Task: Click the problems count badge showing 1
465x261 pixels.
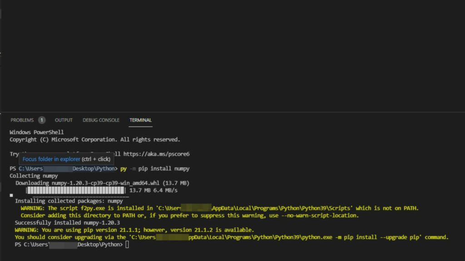Action: pyautogui.click(x=41, y=120)
